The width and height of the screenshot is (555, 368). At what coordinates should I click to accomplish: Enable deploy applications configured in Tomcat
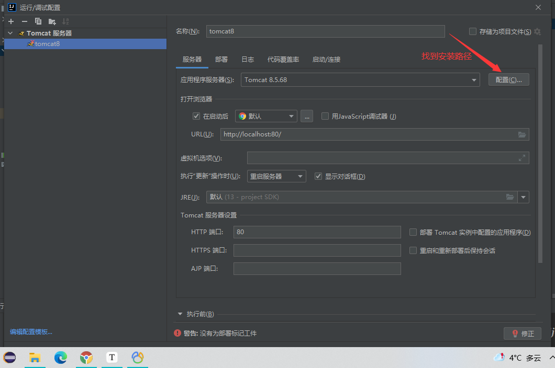click(413, 232)
